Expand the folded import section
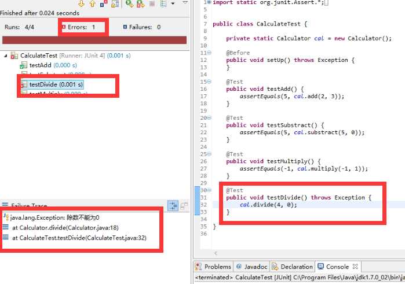This screenshot has height=284, width=405. [x=209, y=2]
